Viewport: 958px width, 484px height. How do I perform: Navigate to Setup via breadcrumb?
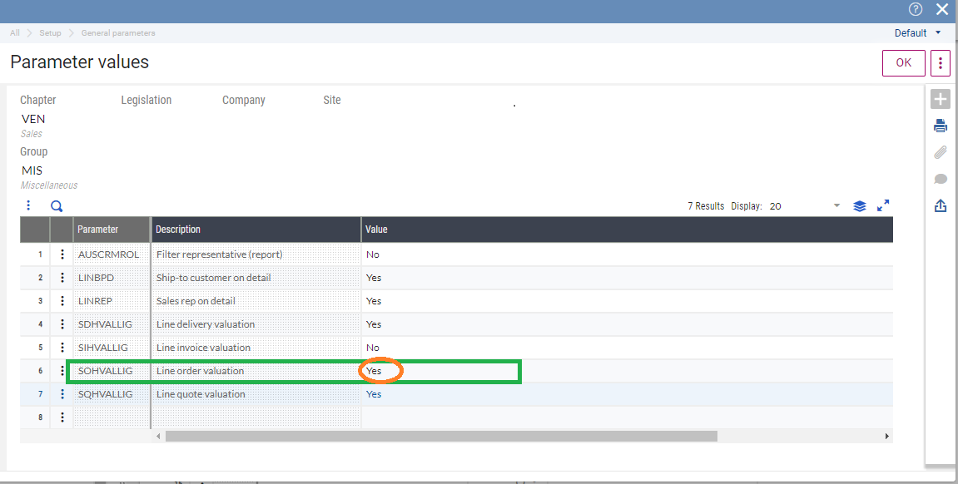(x=49, y=32)
